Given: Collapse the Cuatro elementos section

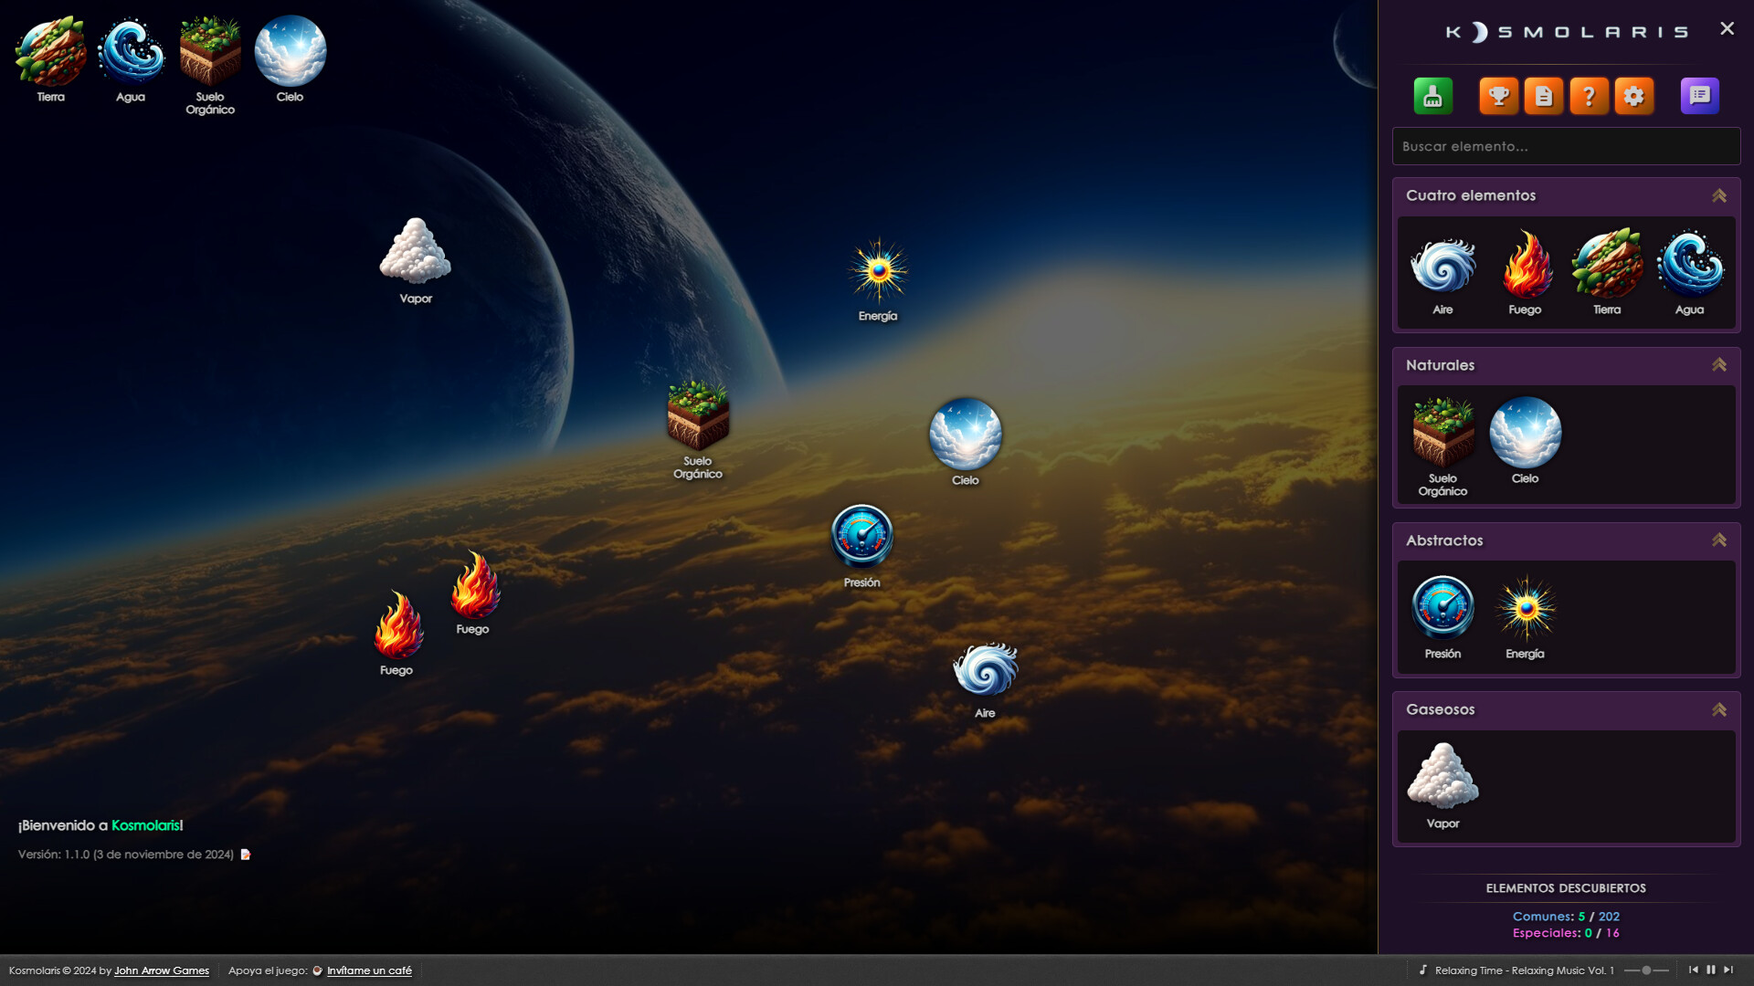Looking at the screenshot, I should (x=1718, y=195).
